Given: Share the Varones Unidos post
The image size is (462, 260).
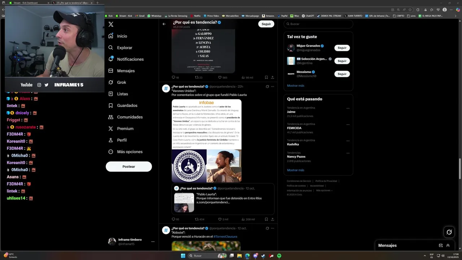Looking at the screenshot, I should coord(273,219).
